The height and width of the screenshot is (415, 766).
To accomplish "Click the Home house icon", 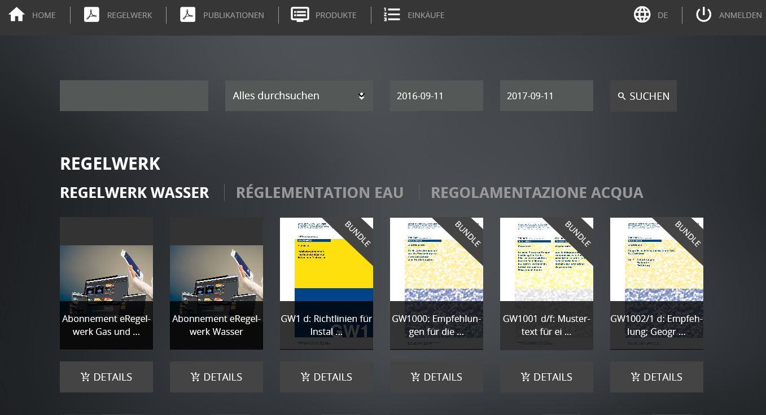I will (x=17, y=15).
